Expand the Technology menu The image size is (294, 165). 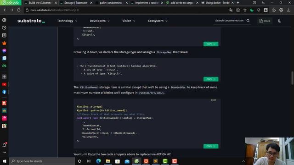(x=67, y=21)
